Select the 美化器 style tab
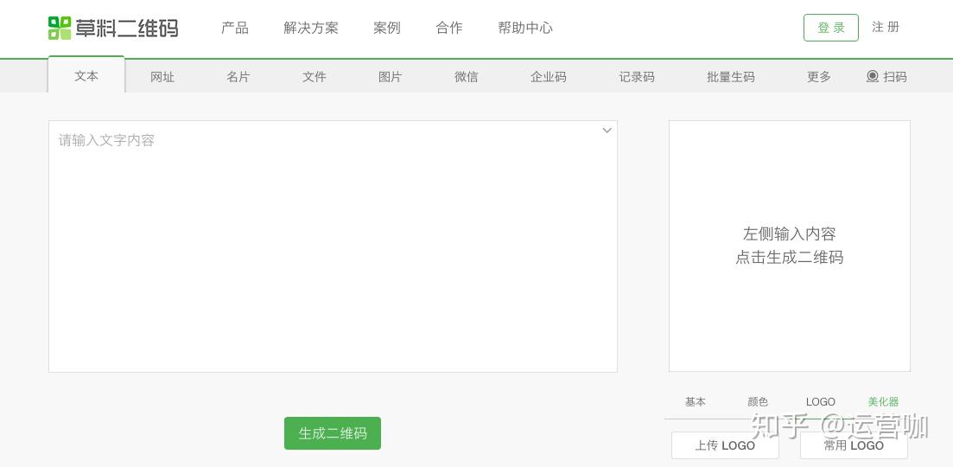Image resolution: width=953 pixels, height=467 pixels. click(x=883, y=402)
